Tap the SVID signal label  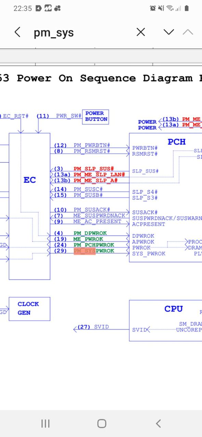[x=102, y=327]
